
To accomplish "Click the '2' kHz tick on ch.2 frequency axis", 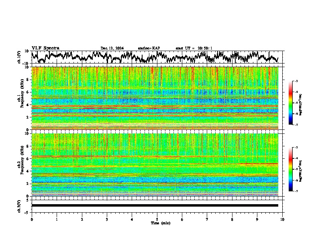I will pyautogui.click(x=29, y=184).
